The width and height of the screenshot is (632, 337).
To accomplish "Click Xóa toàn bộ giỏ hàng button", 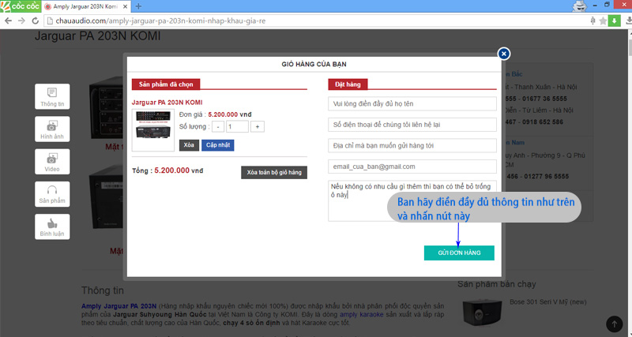I will (274, 172).
